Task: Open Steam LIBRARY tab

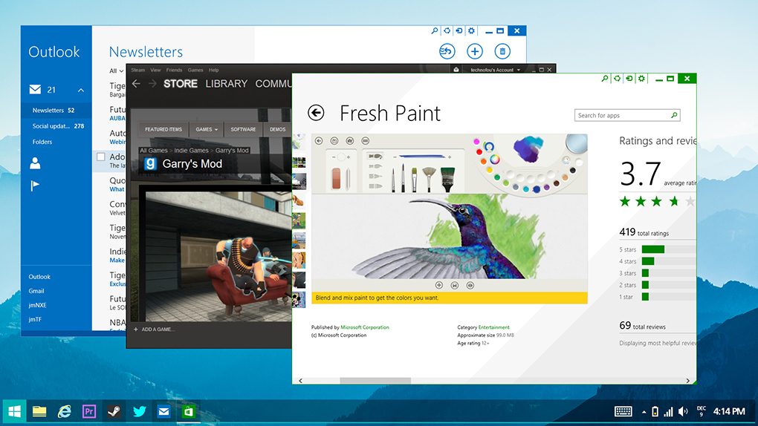Action: [226, 84]
